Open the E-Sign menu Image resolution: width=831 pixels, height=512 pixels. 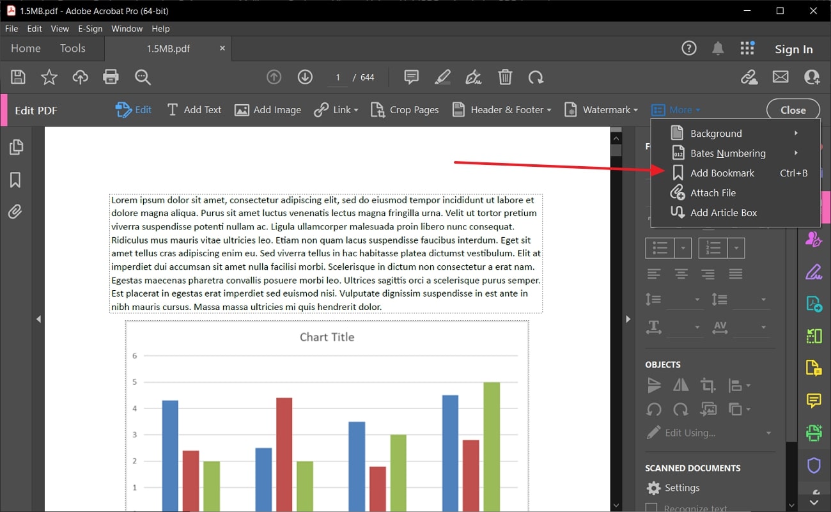tap(90, 29)
